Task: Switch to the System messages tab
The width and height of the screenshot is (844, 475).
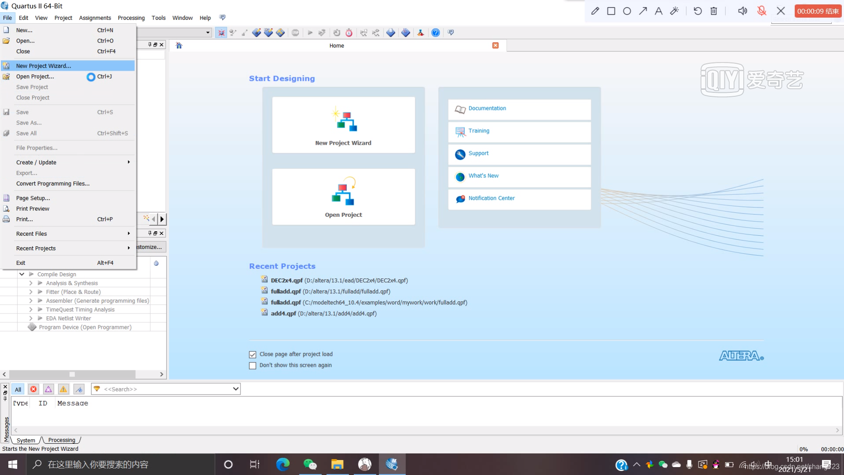Action: click(26, 440)
